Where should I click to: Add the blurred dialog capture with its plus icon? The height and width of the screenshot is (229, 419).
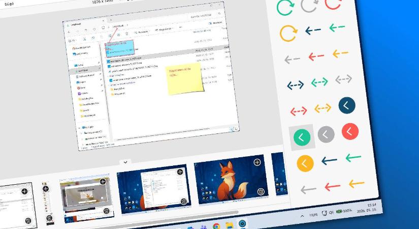[103, 182]
